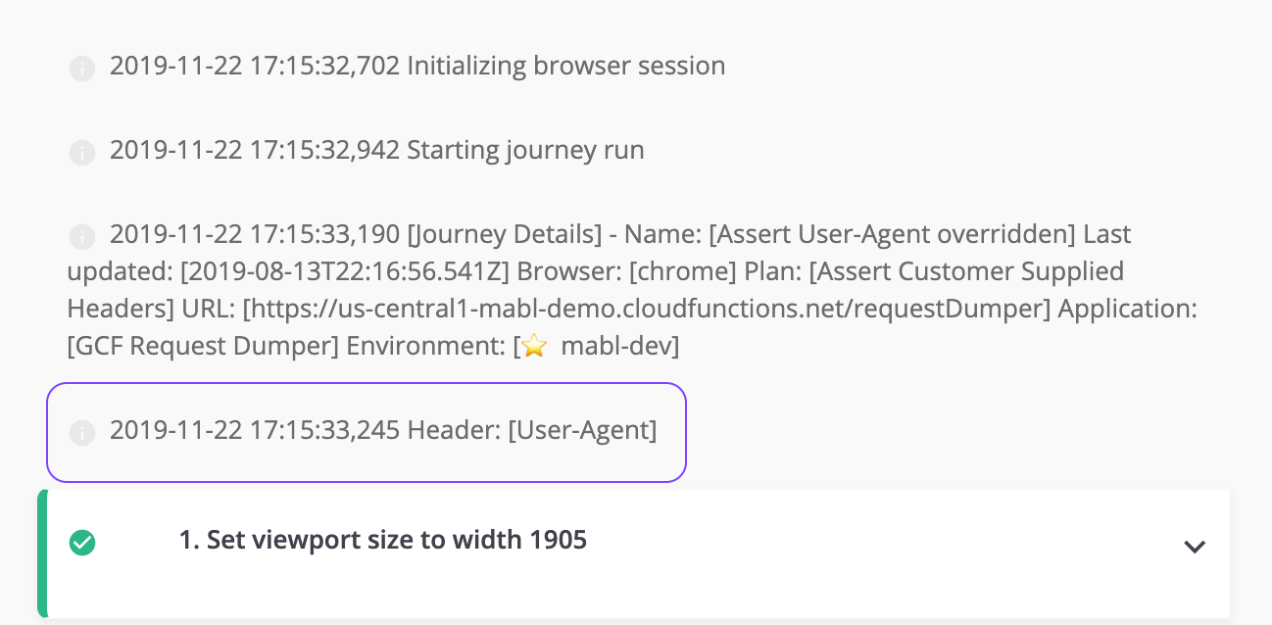Image resolution: width=1272 pixels, height=625 pixels.
Task: Click the star icon before mabl-dev
Action: tap(534, 347)
